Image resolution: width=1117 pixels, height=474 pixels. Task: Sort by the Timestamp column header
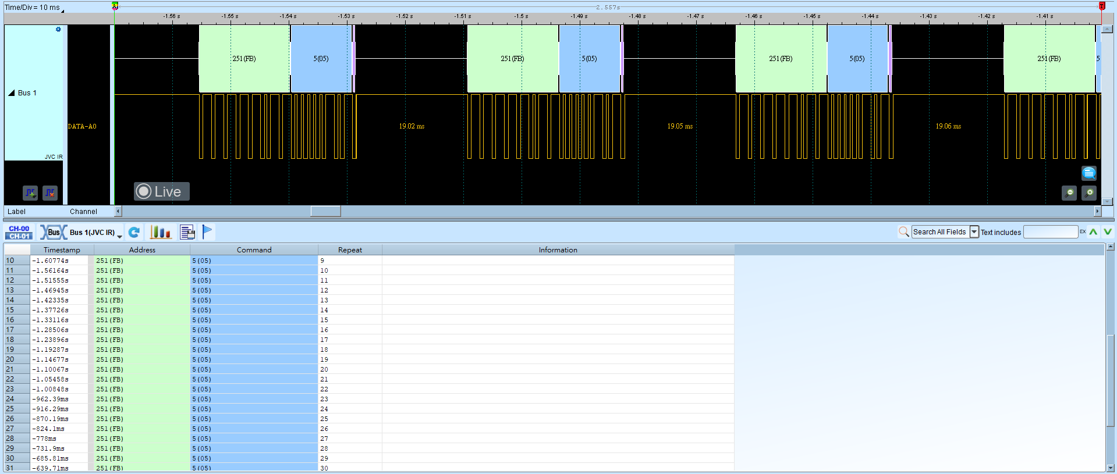[x=62, y=250]
